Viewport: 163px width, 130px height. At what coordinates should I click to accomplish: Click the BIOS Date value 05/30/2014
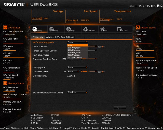click(56, 120)
